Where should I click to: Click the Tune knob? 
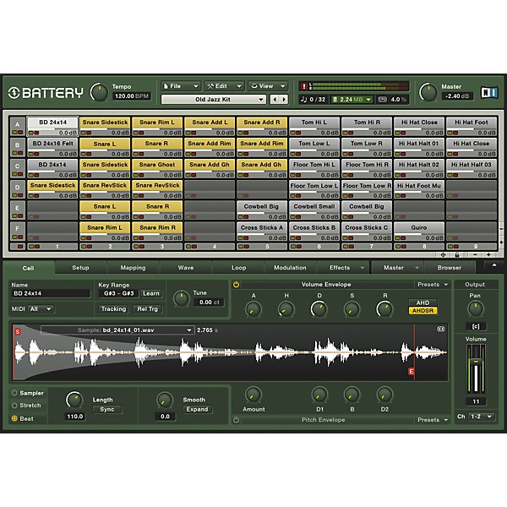(x=182, y=298)
